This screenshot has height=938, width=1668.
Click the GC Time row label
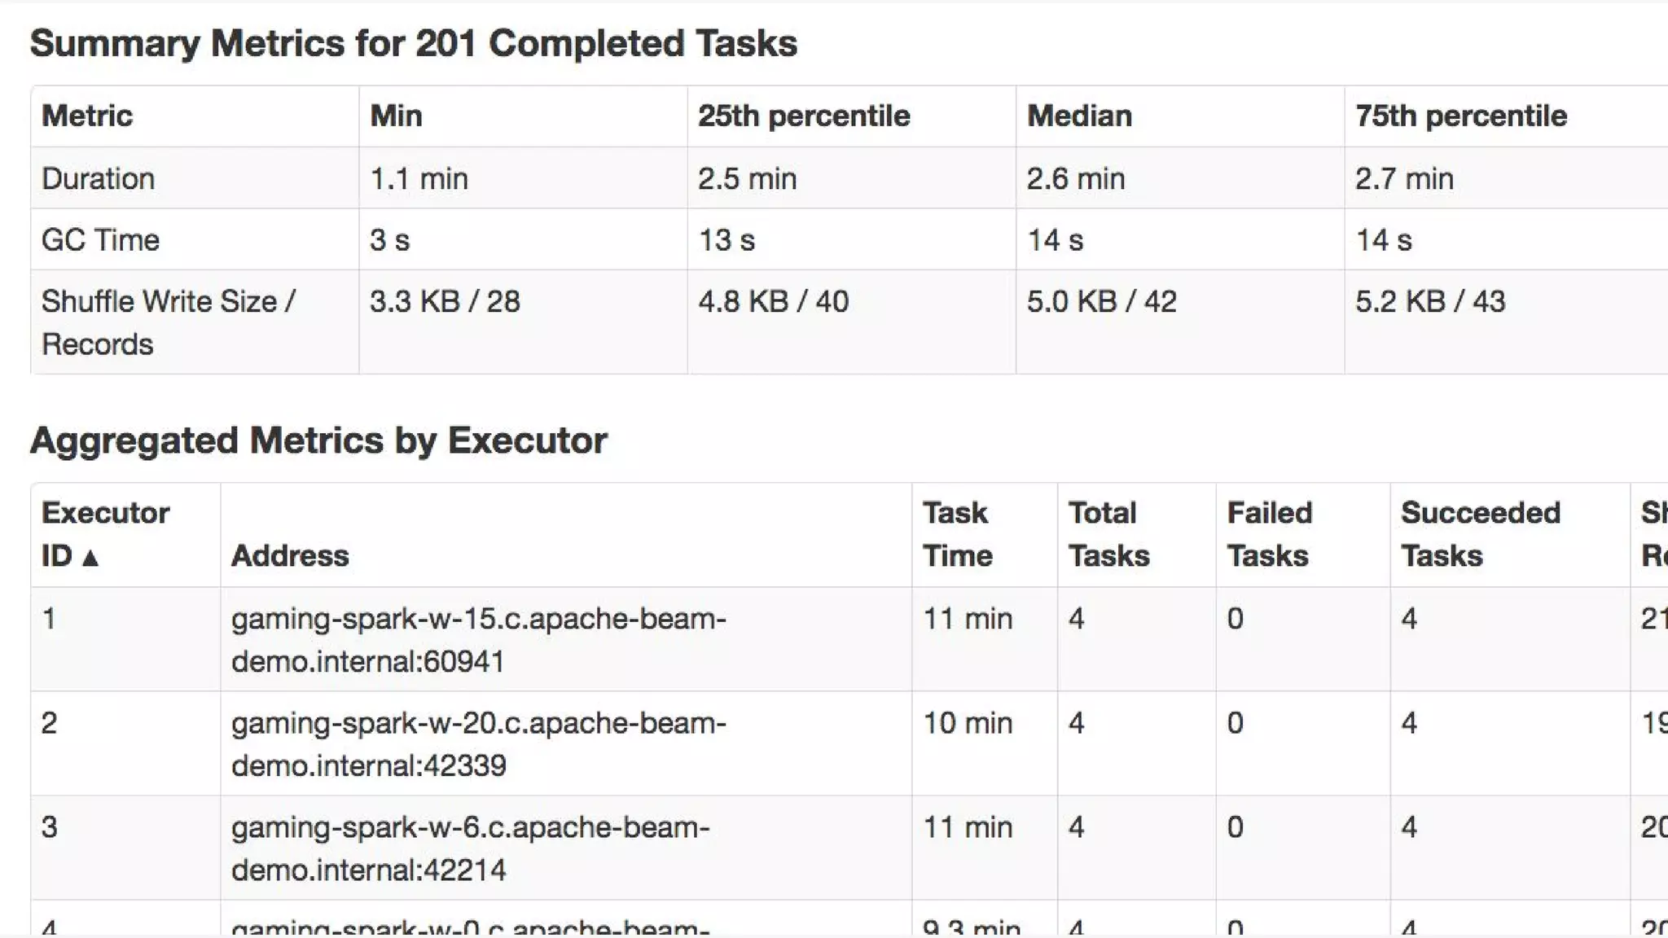coord(100,240)
